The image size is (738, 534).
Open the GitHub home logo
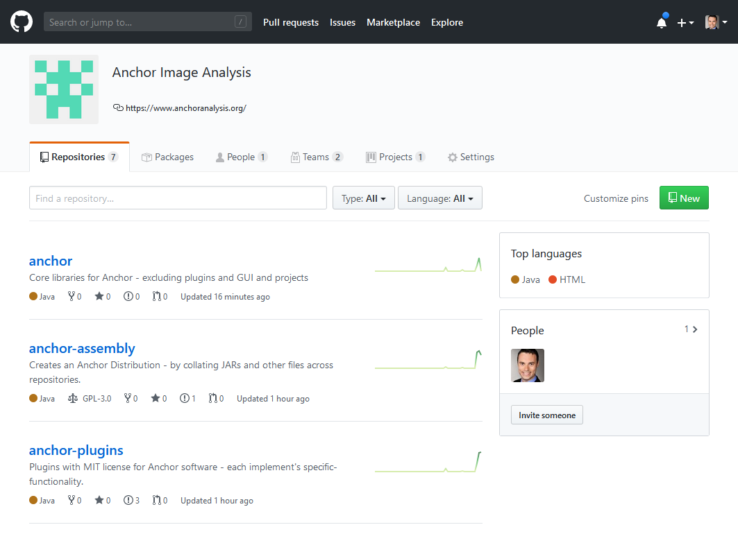[22, 22]
